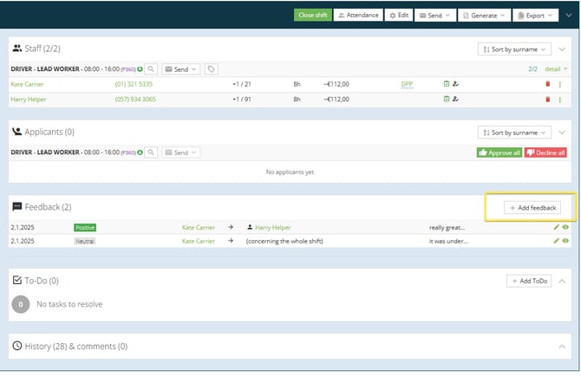Click the search icon in Staff position row

click(x=151, y=68)
